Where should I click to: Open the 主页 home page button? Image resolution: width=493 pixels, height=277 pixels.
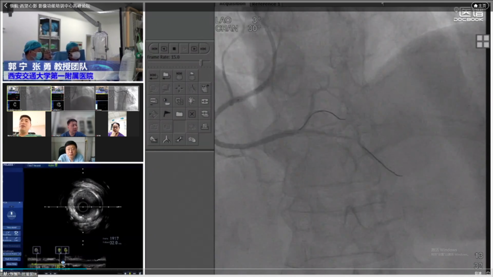coord(480,6)
